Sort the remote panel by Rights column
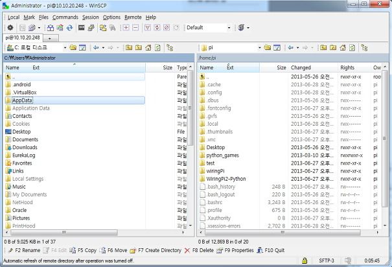The image size is (392, 267). click(354, 67)
